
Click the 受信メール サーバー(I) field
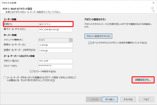click(56, 45)
